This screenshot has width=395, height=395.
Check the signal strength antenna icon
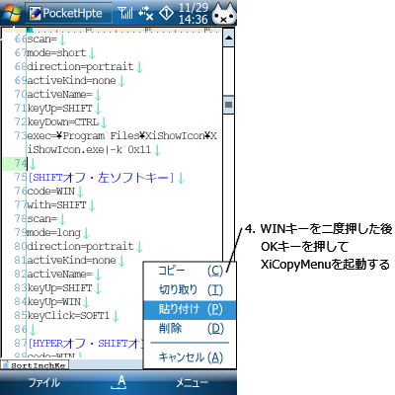(x=125, y=13)
